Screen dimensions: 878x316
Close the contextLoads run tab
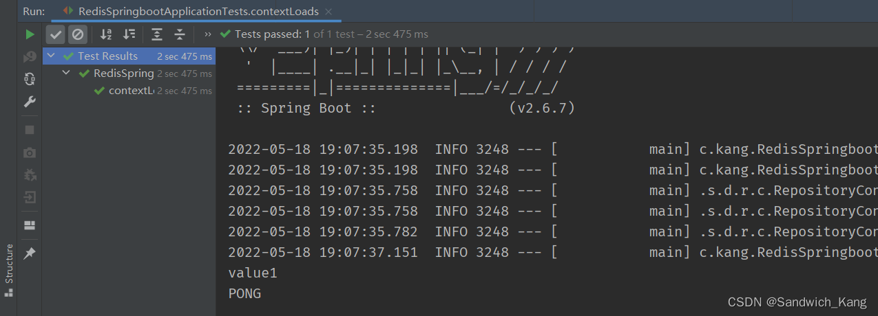328,12
